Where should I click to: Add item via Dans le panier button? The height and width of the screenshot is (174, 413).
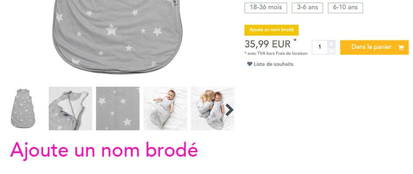point(374,47)
